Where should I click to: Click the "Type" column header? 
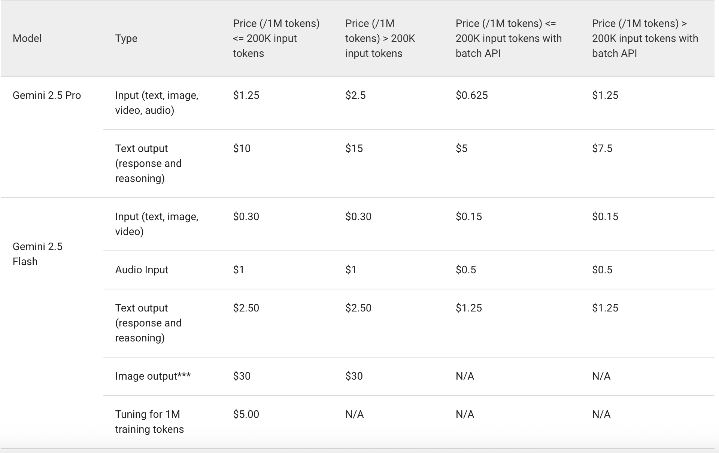click(x=126, y=39)
